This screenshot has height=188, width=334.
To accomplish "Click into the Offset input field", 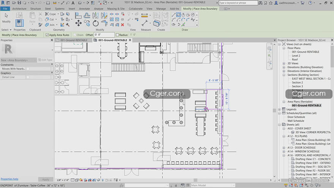I will [x=104, y=35].
